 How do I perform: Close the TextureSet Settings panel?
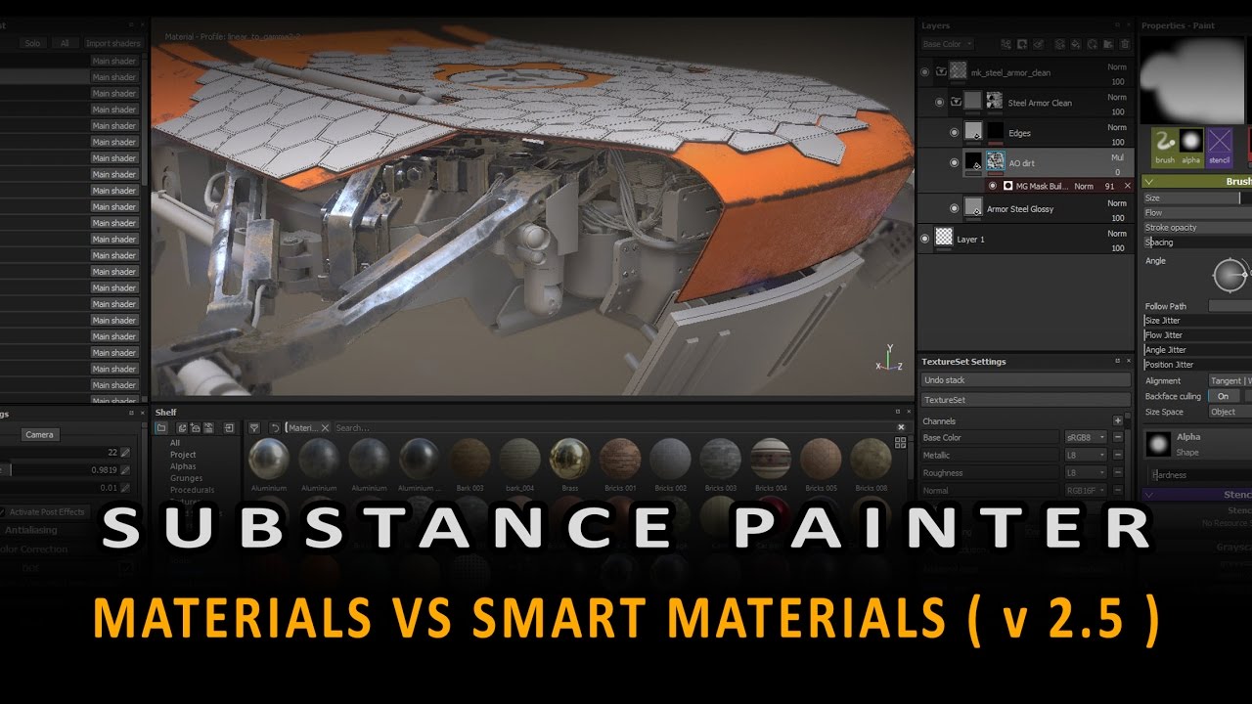[x=1128, y=362]
